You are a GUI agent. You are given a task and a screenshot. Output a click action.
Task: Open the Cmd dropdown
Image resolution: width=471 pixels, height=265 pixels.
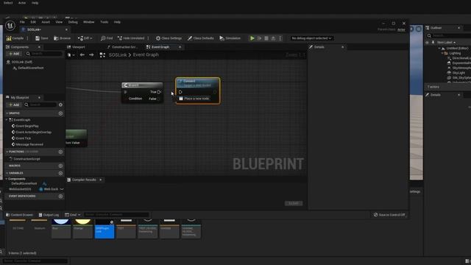[x=73, y=215]
